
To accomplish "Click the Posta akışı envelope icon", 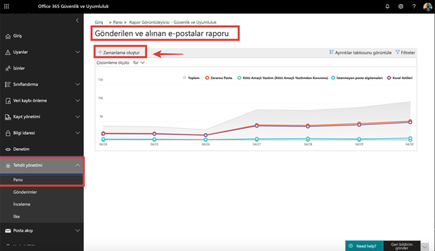I will (8, 231).
